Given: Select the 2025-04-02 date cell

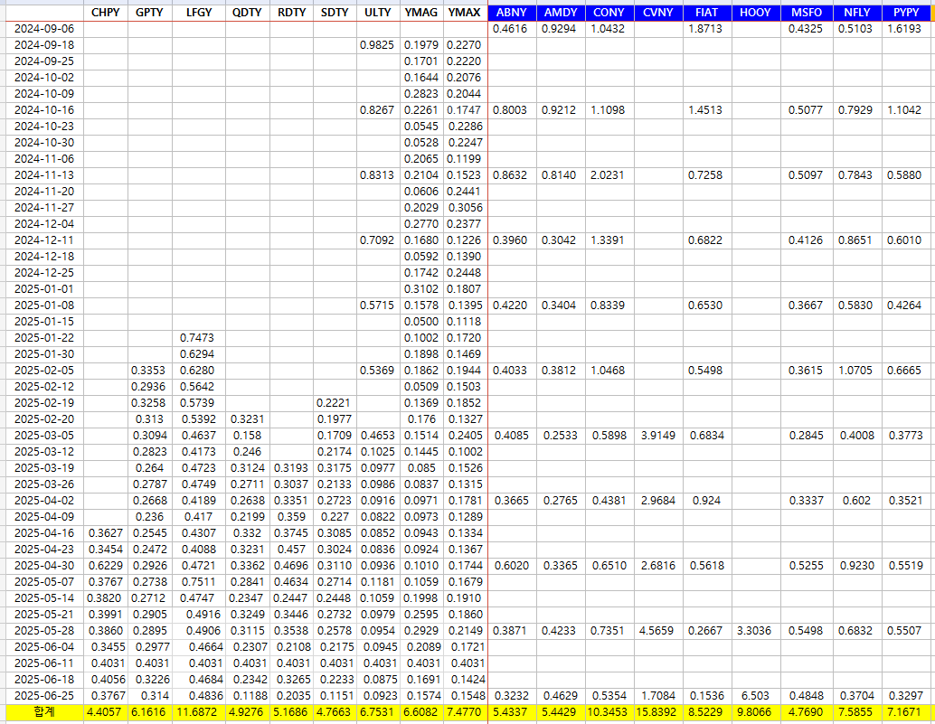Looking at the screenshot, I should pyautogui.click(x=44, y=501).
